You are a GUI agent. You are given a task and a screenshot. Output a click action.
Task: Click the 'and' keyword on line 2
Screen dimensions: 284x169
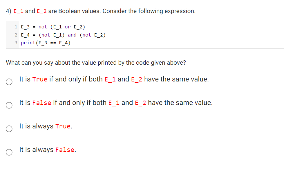[x=72, y=35]
